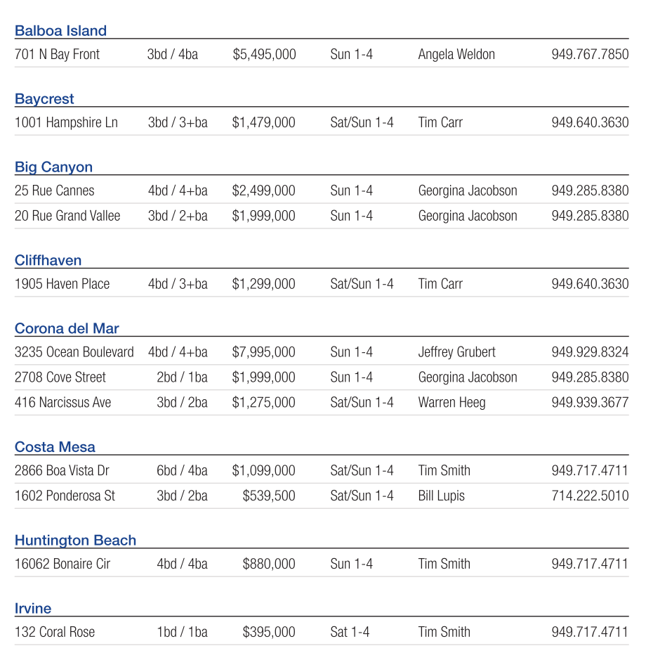This screenshot has width=646, height=653.
Task: Click Bill Lupis agent name
Action: click(441, 496)
